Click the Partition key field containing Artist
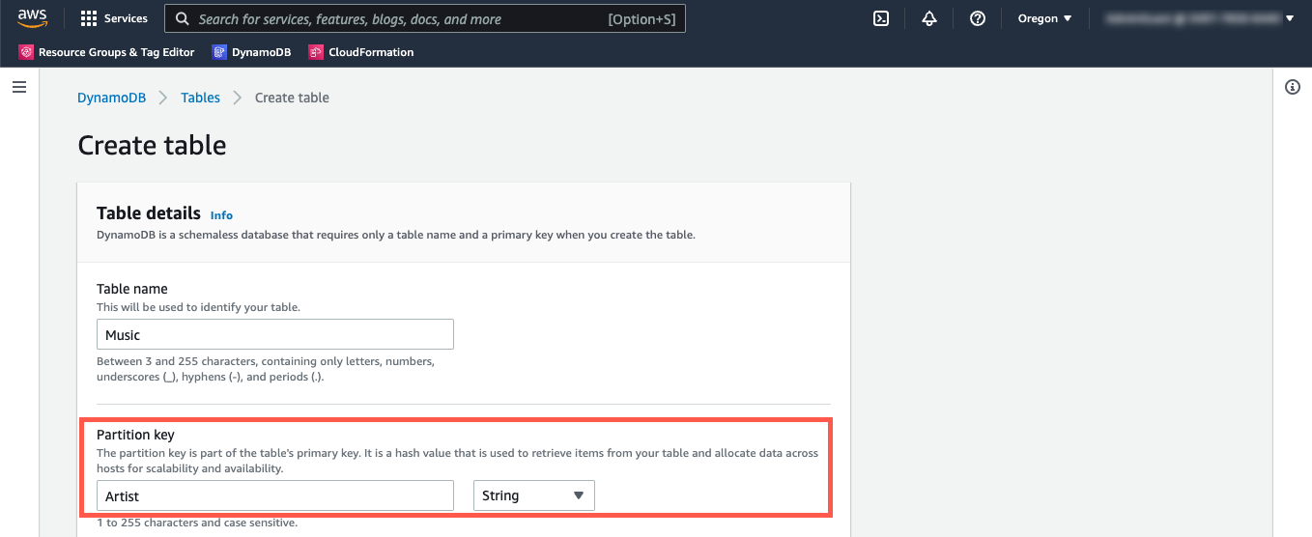 [275, 495]
